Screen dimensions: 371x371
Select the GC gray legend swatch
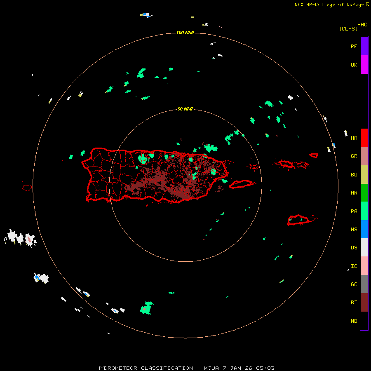point(364,284)
